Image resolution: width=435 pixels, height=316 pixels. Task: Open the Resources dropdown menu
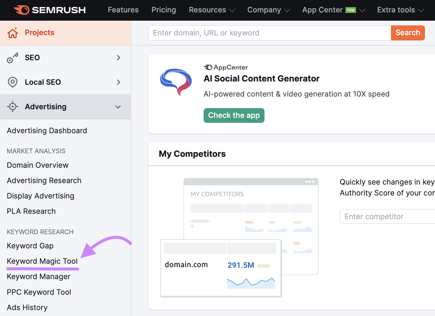click(212, 10)
